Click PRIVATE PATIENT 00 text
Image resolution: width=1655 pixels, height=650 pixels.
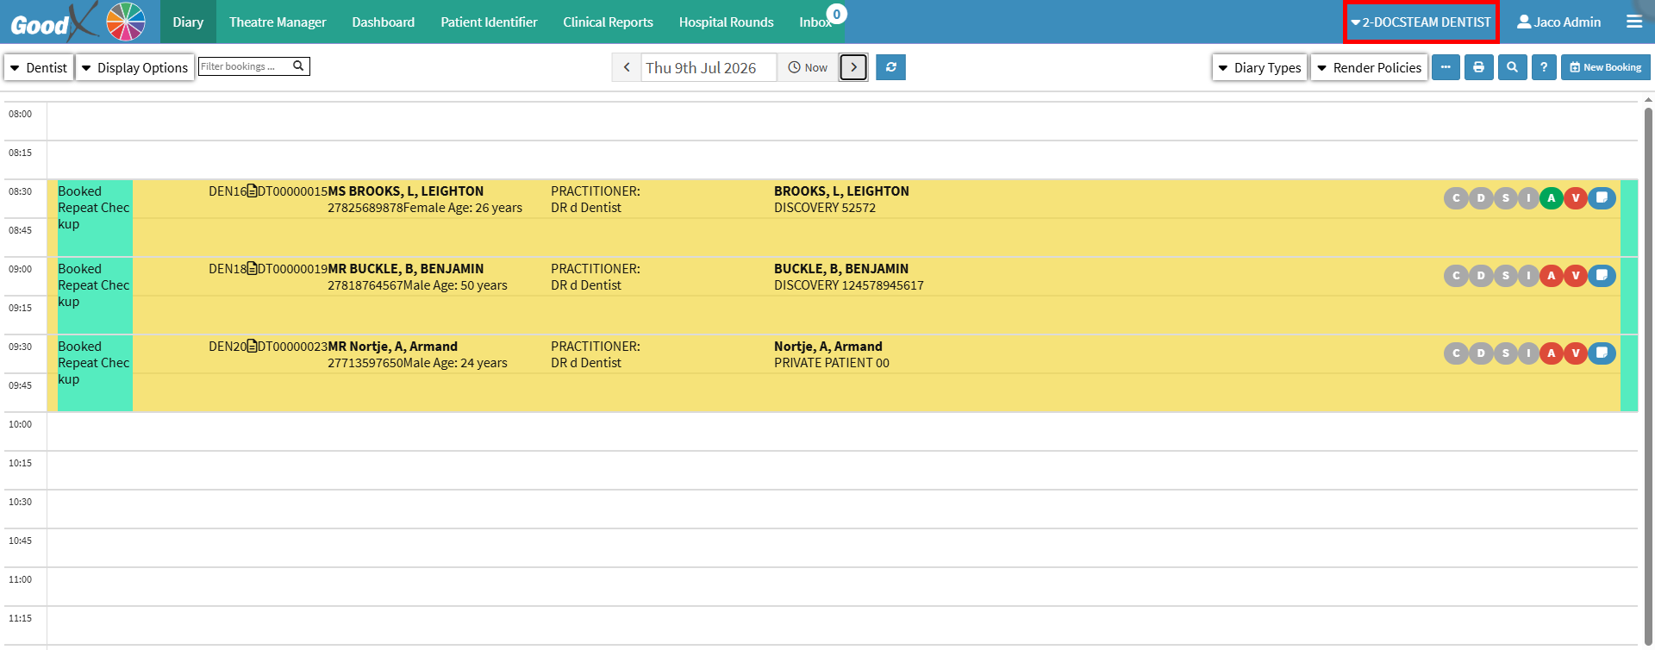(832, 363)
